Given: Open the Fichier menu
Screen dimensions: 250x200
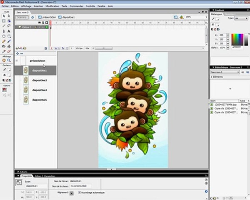Looking at the screenshot, I should pos(5,6).
